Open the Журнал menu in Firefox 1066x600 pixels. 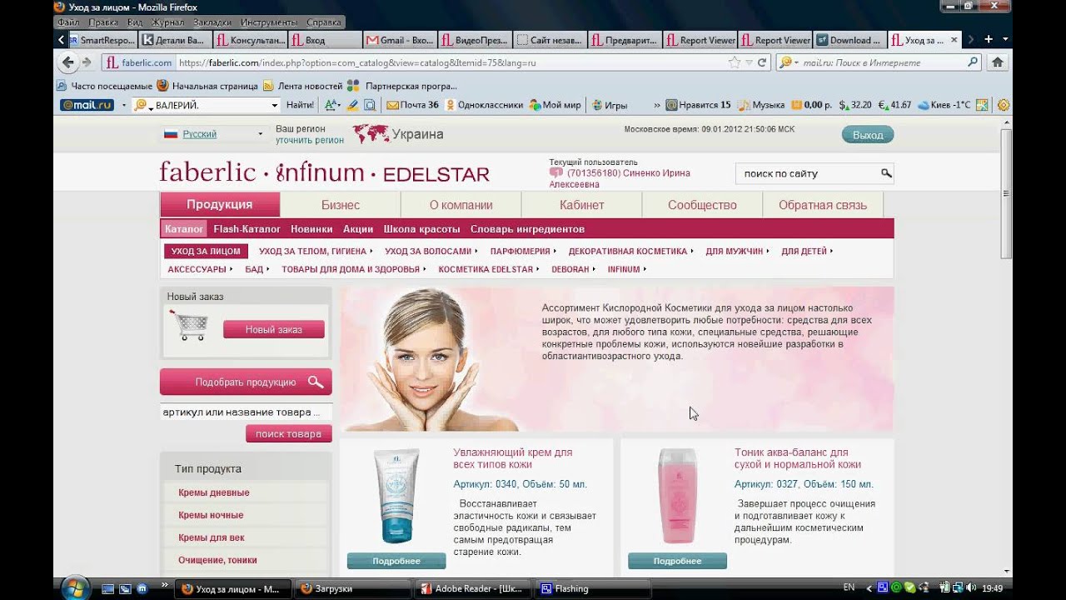[x=168, y=22]
